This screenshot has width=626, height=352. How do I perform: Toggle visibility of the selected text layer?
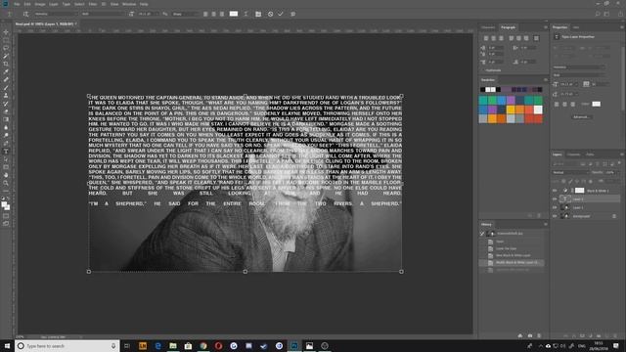555,198
